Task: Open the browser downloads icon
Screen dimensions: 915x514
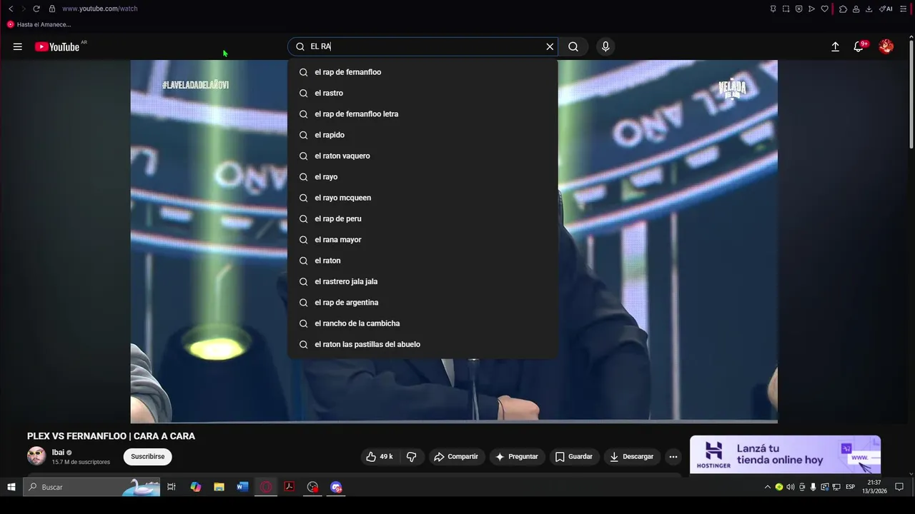Action: [869, 9]
